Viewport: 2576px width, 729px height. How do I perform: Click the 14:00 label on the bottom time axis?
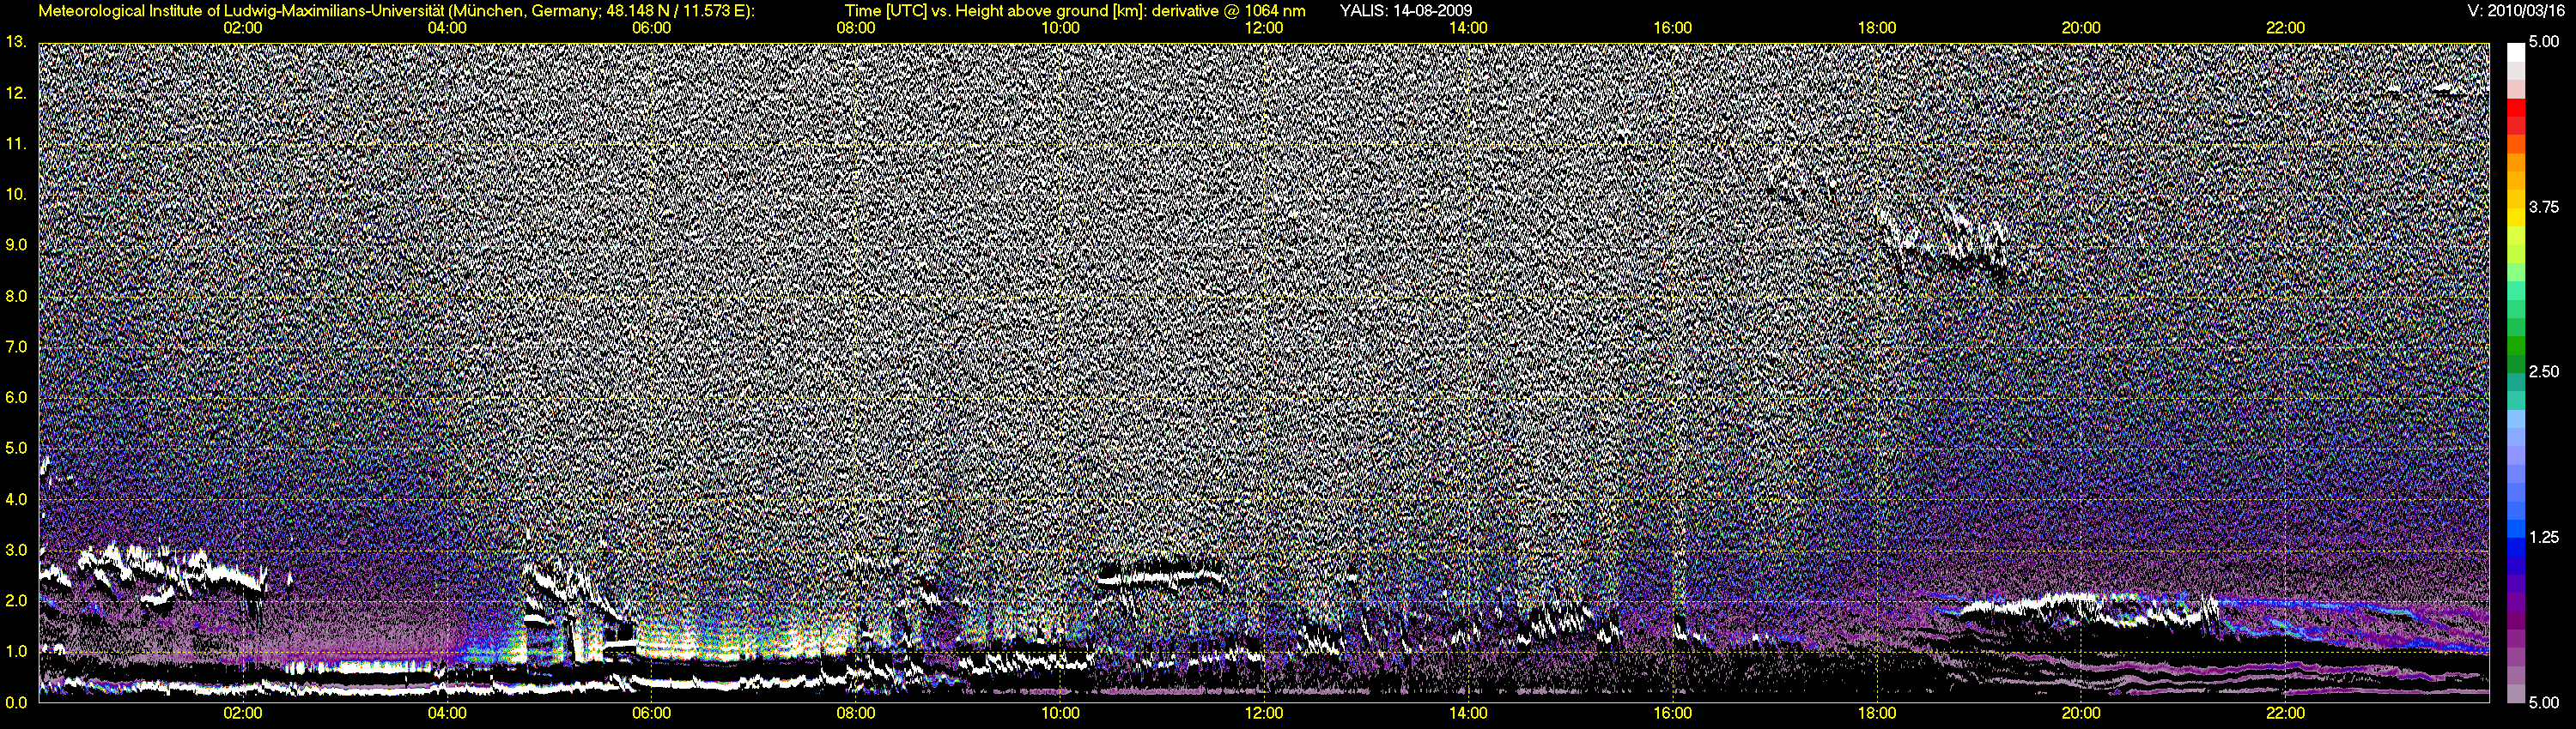1468,714
